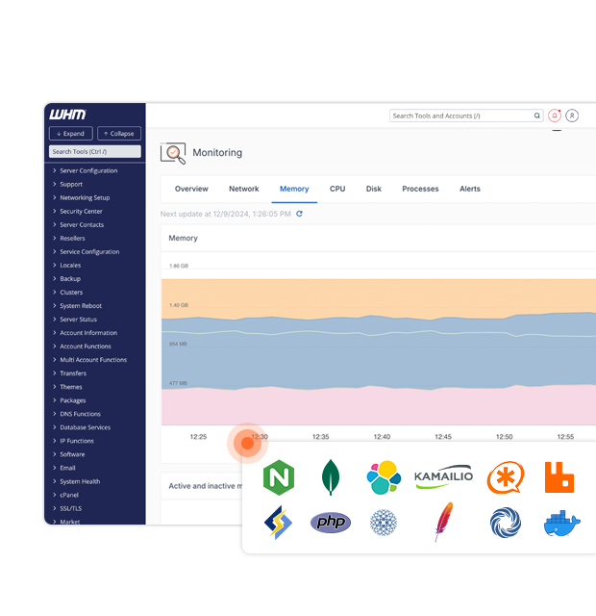This screenshot has height=616, width=596.
Task: Select the Docker whale icon
Action: pos(561,524)
